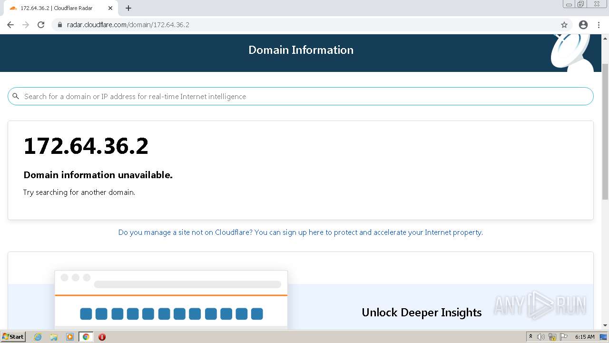Click the scroll up arrow of page
The image size is (609, 343).
click(605, 38)
